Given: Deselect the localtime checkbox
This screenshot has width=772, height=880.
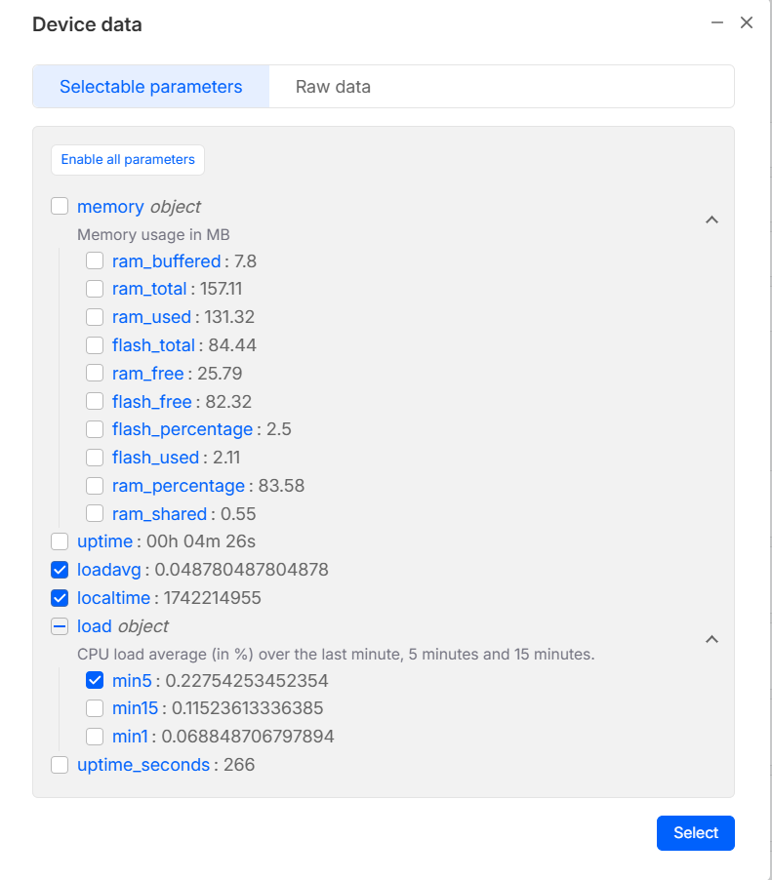Looking at the screenshot, I should click(60, 598).
